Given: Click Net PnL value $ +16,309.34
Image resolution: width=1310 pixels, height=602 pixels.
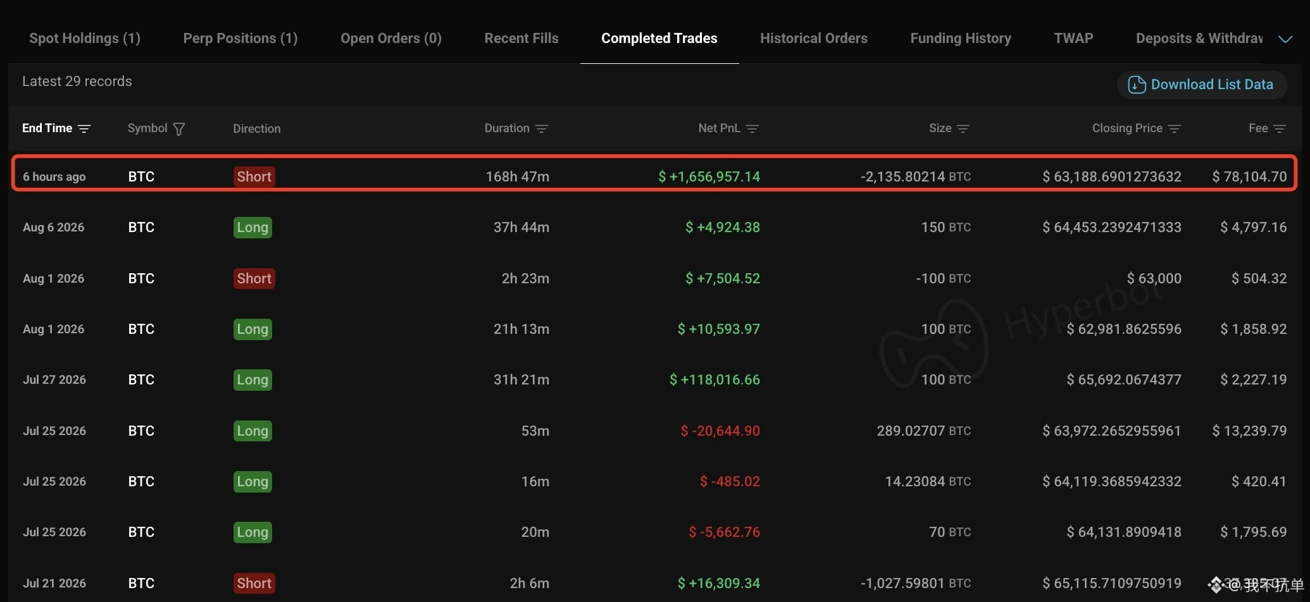Looking at the screenshot, I should (718, 583).
